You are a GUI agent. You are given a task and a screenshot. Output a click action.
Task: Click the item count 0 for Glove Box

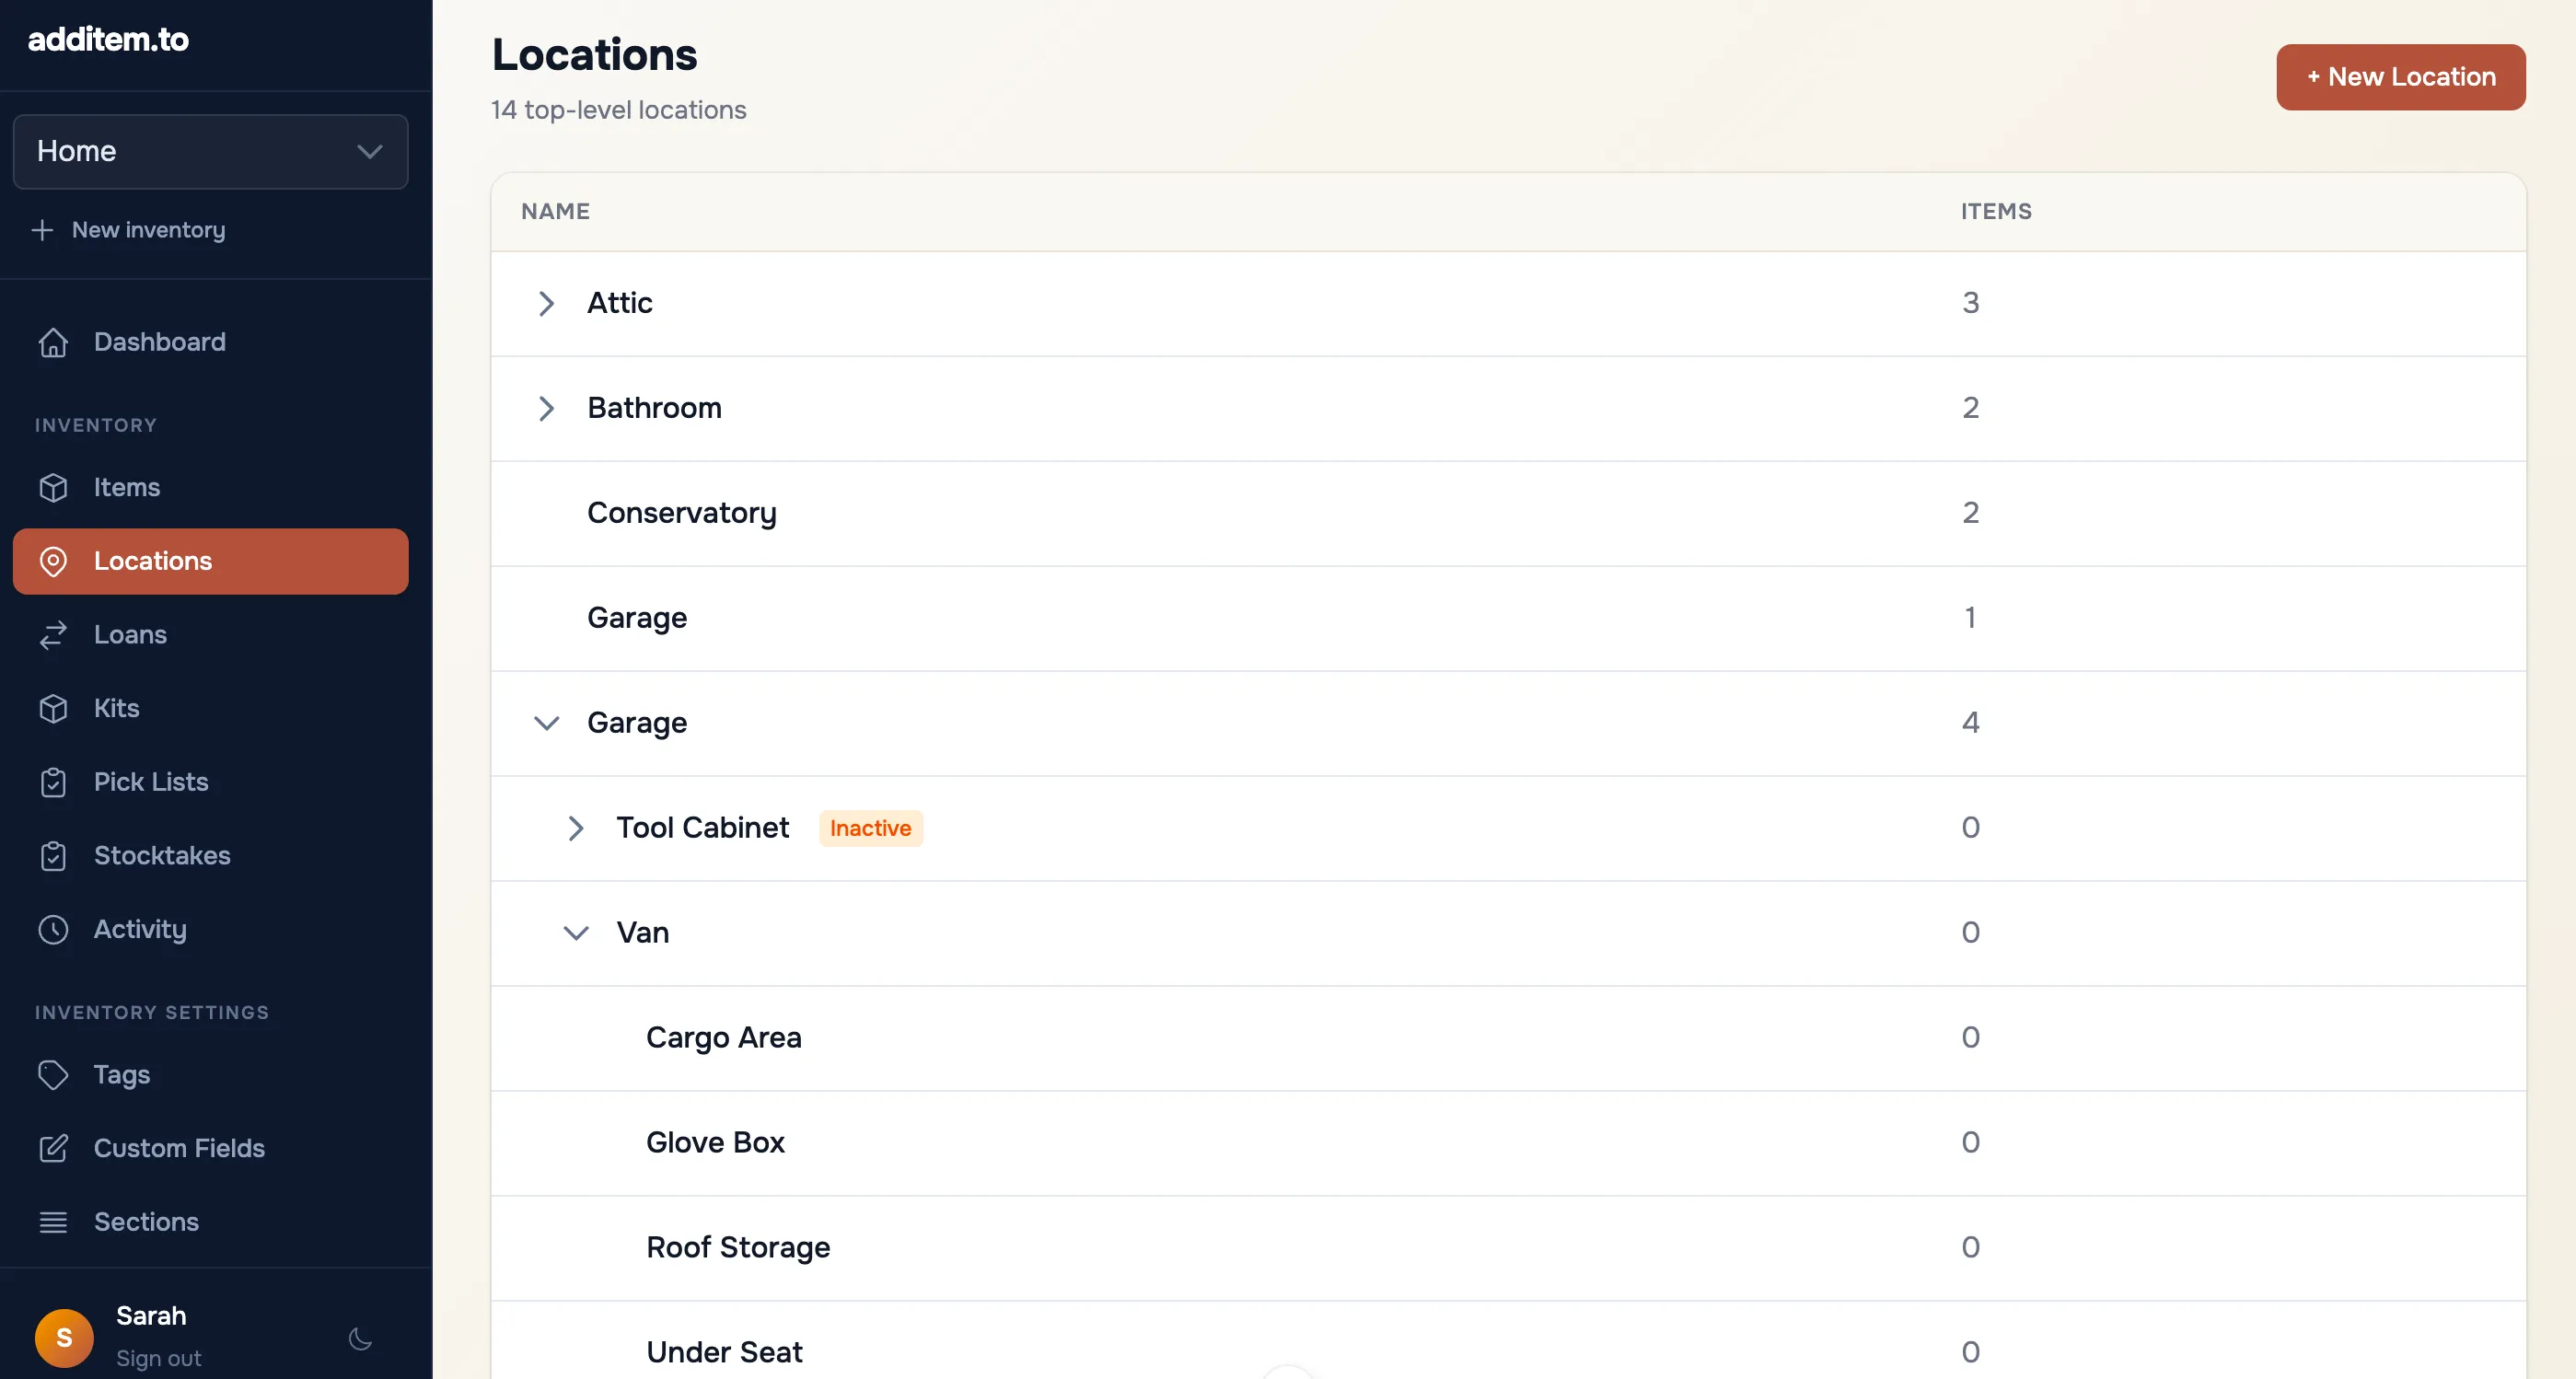[1970, 1143]
